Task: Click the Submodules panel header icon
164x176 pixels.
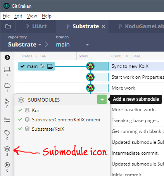Action: [x=21, y=100]
